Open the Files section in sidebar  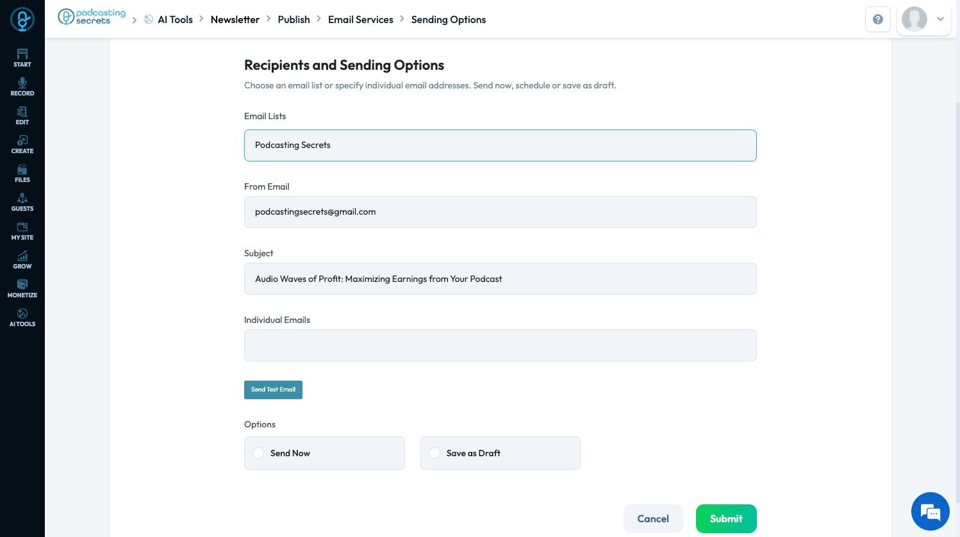point(22,173)
